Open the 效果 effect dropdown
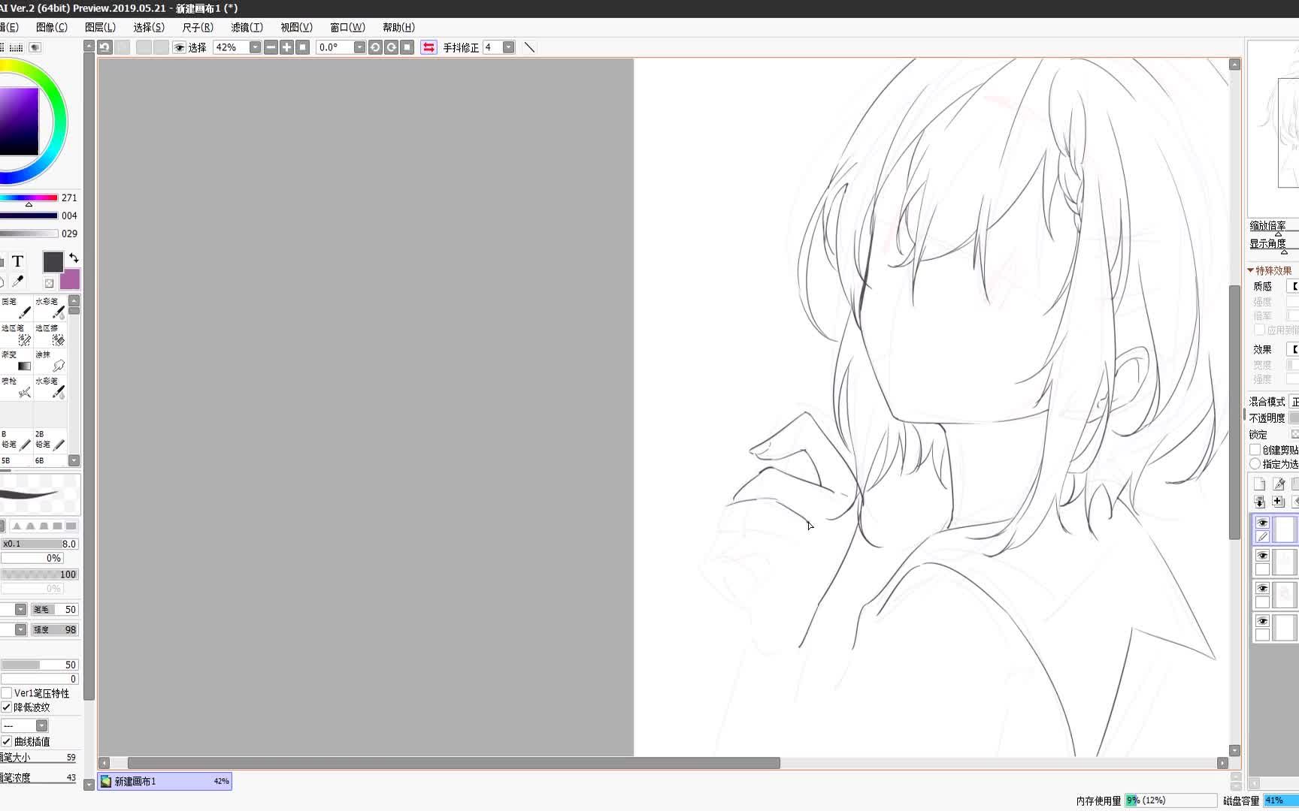The width and height of the screenshot is (1299, 811). click(1294, 349)
